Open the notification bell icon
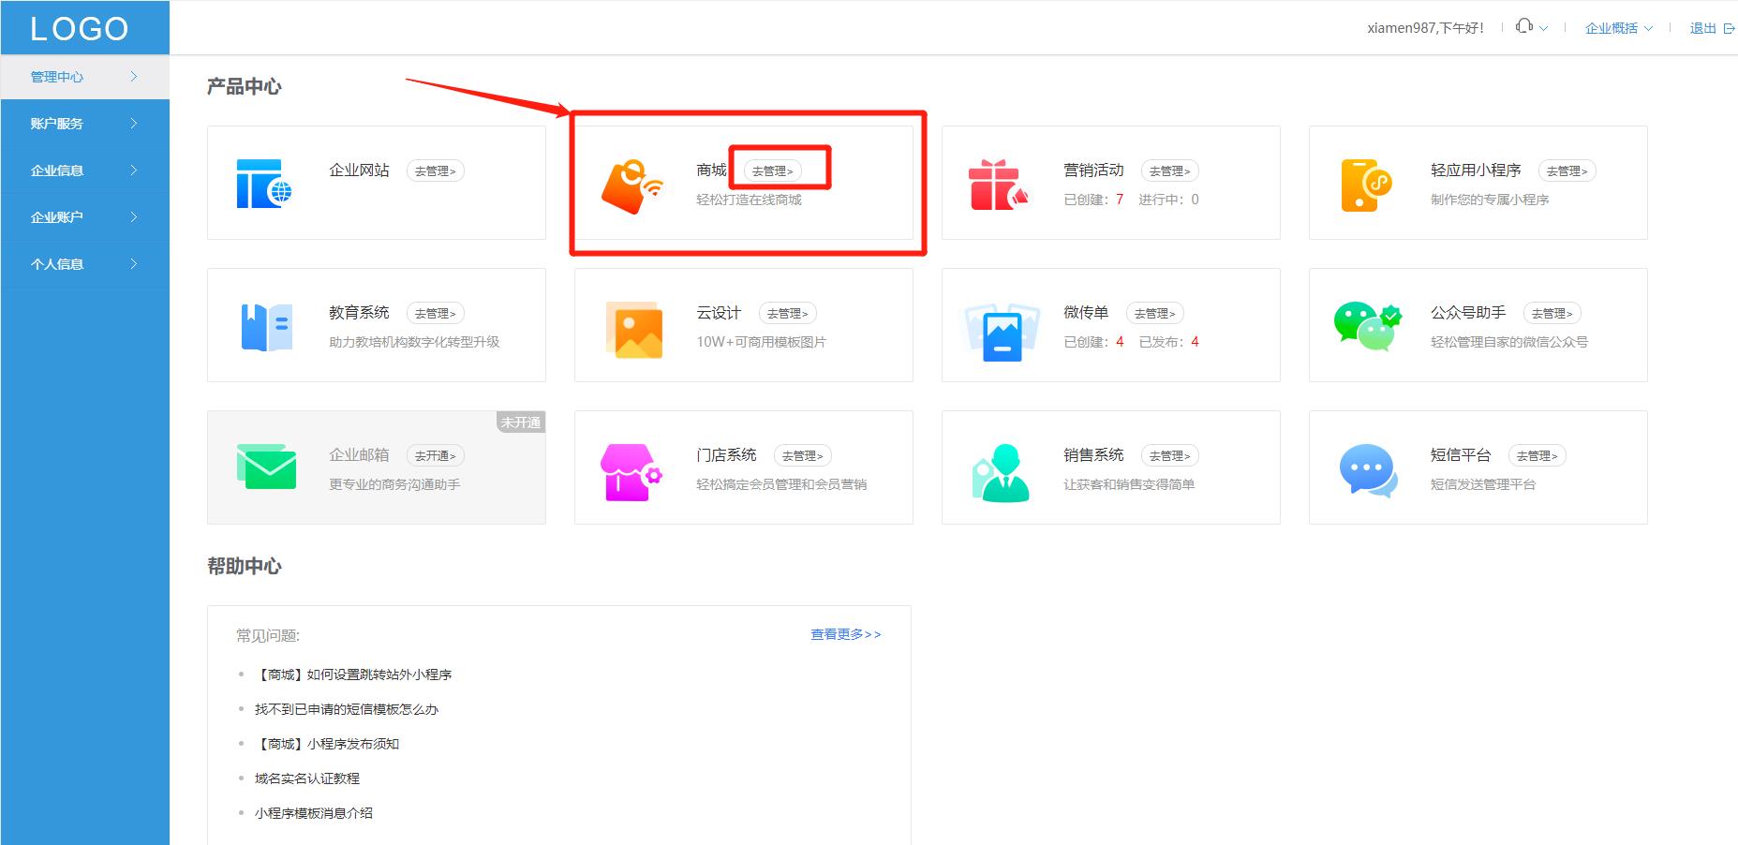Screen dimensions: 1738x845 tap(1524, 26)
